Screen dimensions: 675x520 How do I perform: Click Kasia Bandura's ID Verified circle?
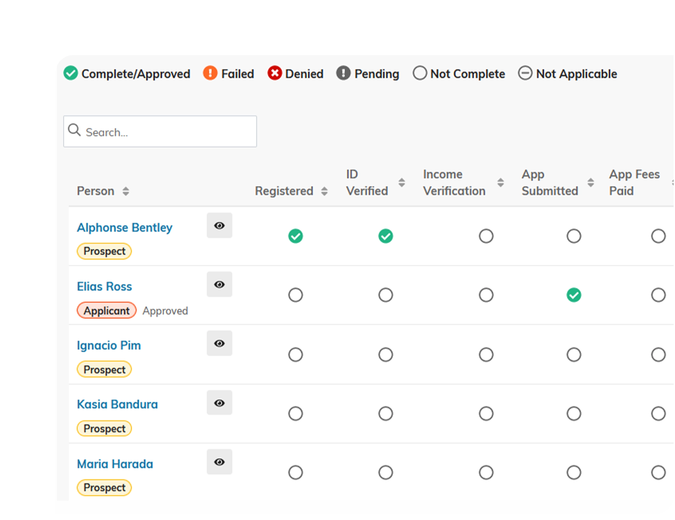click(386, 414)
